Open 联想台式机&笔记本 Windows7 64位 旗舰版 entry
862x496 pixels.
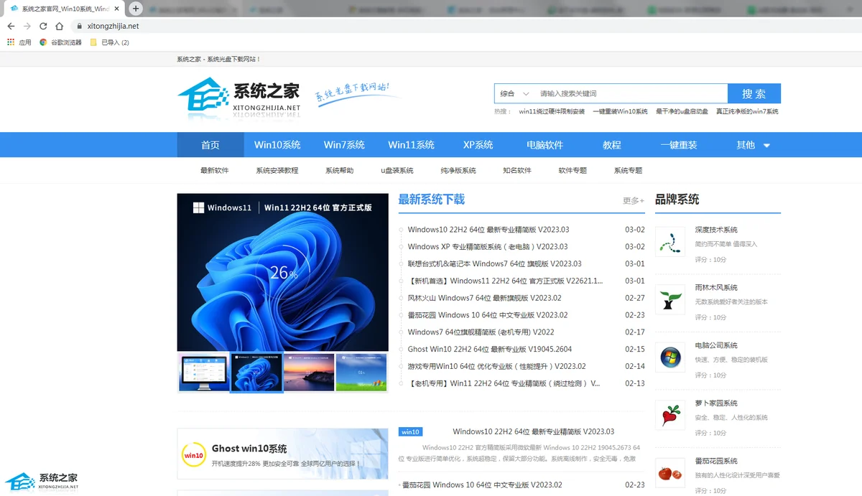pyautogui.click(x=494, y=264)
